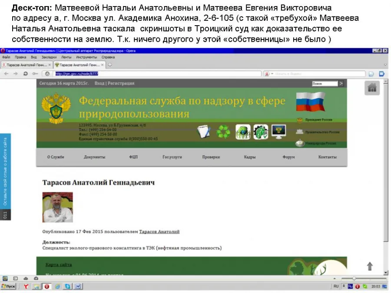Open a new tab with plus button
This screenshot has height=293, width=391.
tap(110, 65)
